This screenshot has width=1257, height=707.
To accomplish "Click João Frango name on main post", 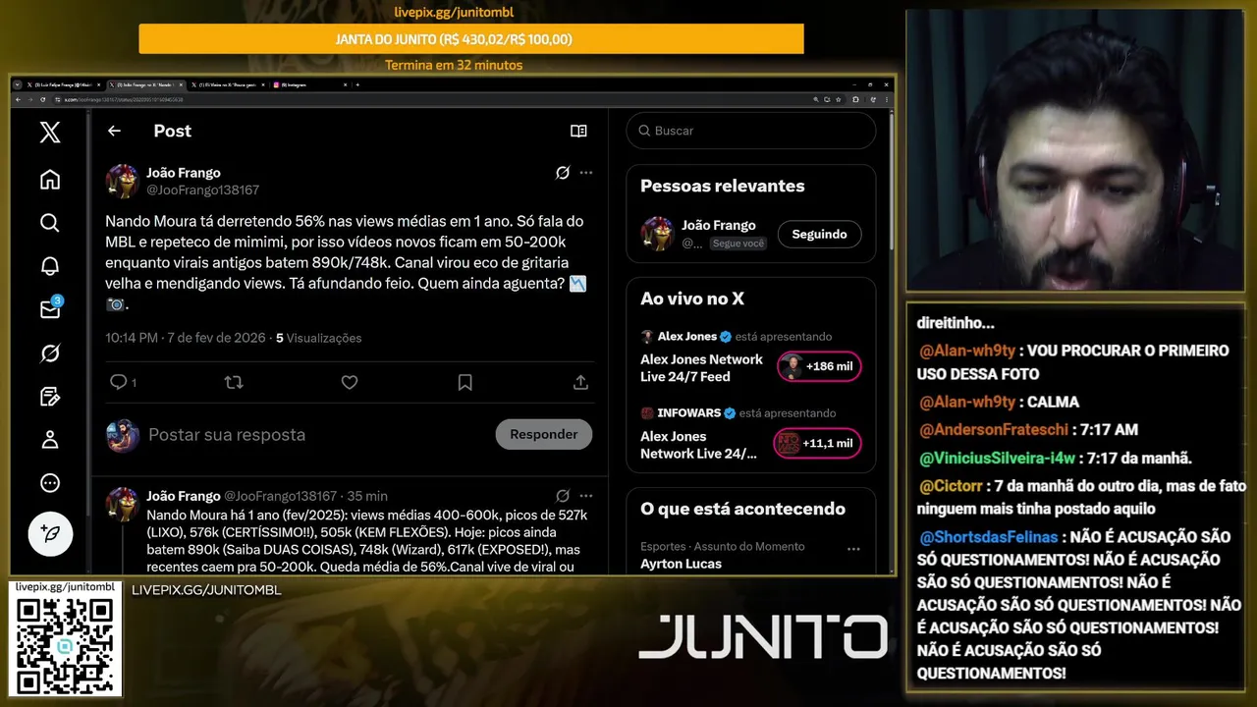I will click(x=184, y=173).
